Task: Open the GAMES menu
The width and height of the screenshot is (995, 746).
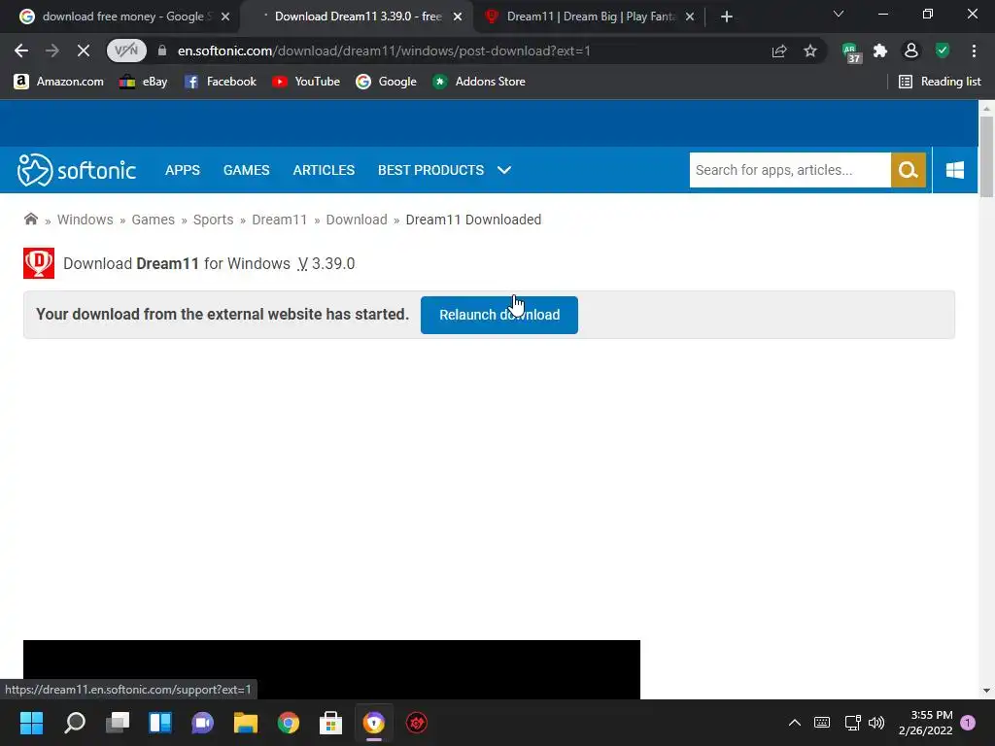Action: tap(246, 170)
